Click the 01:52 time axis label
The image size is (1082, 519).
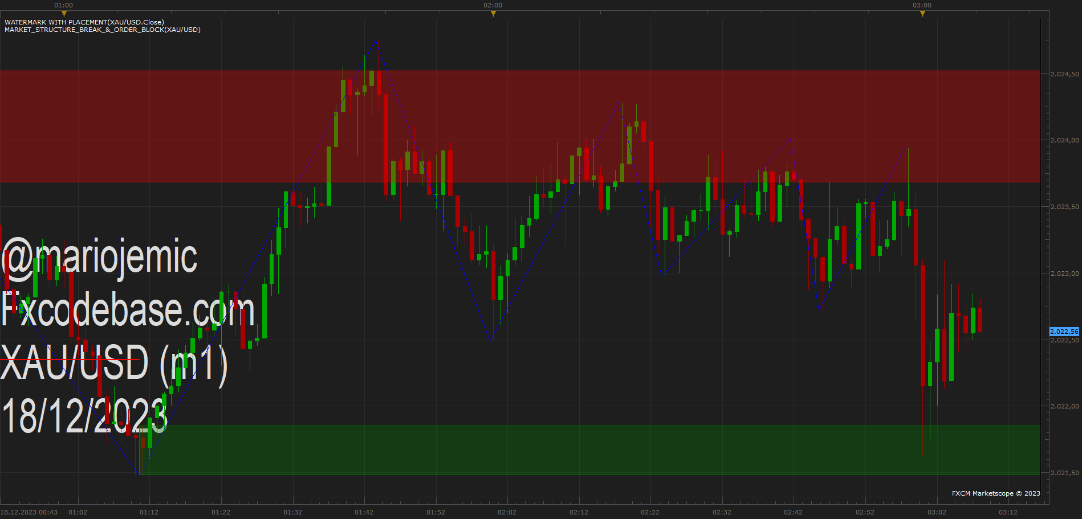(x=436, y=512)
